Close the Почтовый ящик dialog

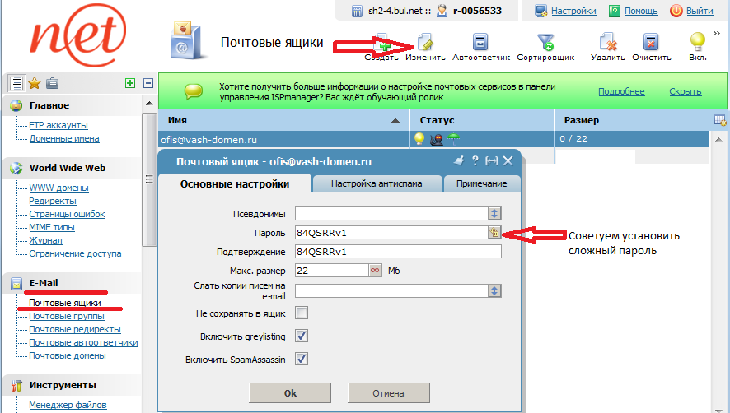click(x=508, y=161)
